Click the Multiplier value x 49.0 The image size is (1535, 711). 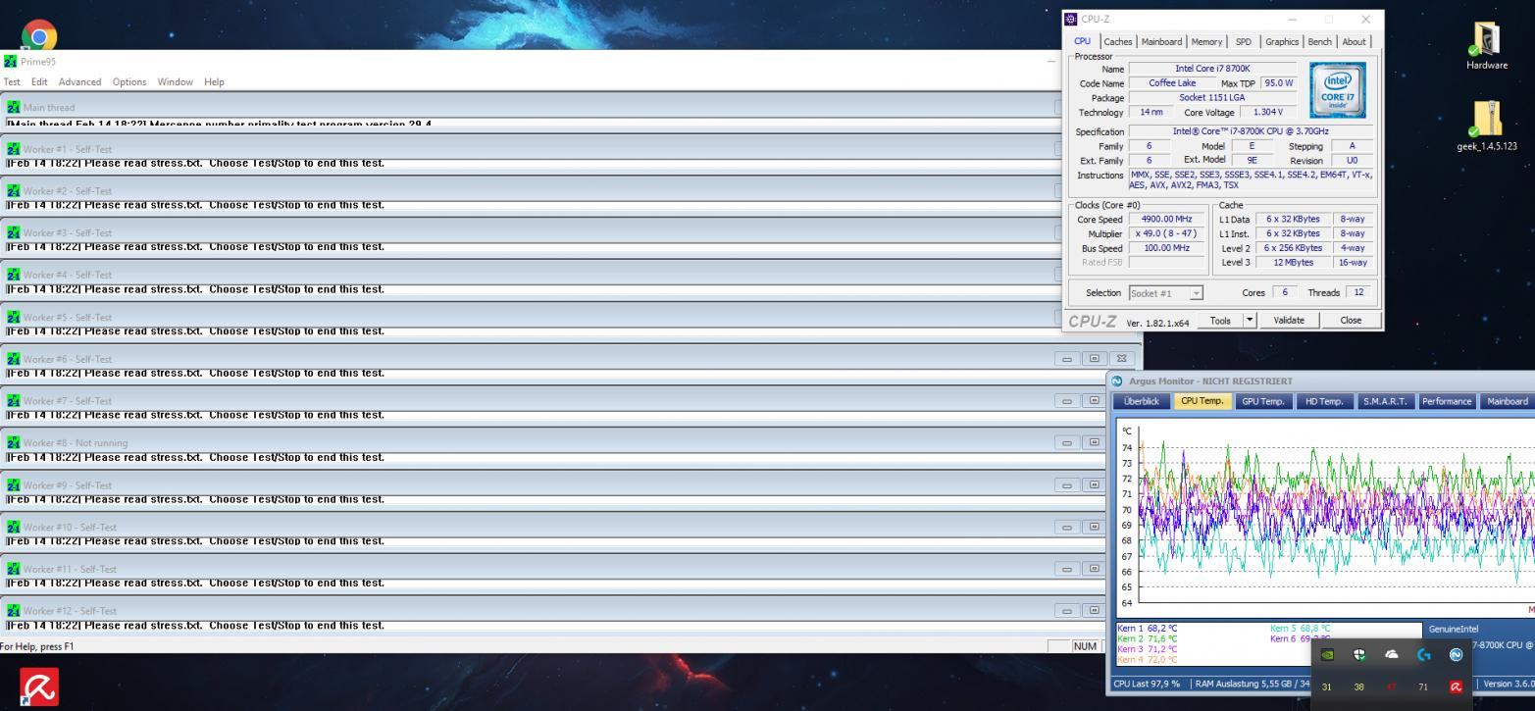click(x=1167, y=233)
